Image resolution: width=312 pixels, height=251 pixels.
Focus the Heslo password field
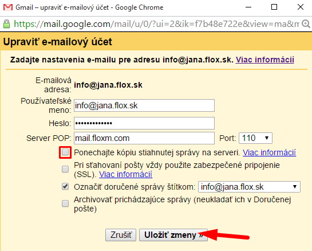[x=144, y=123]
